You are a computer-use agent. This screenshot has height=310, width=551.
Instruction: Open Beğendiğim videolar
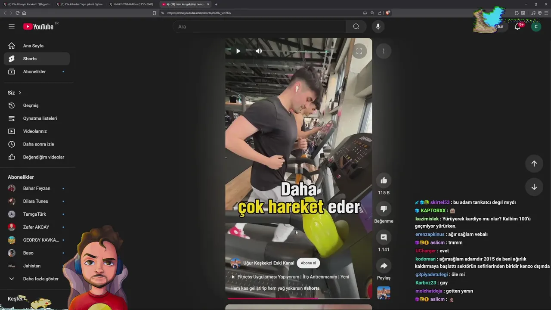click(37, 157)
